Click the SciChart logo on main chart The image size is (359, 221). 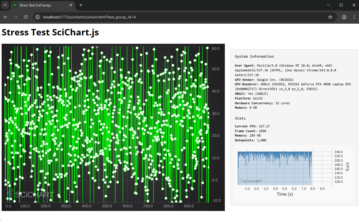30,194
